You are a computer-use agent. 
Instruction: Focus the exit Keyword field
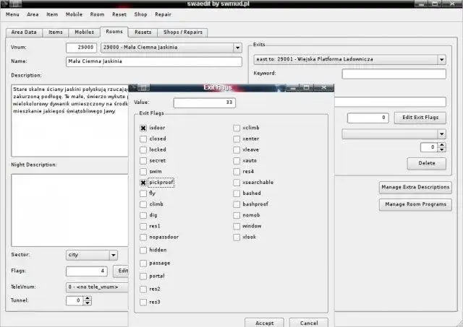tap(394, 74)
